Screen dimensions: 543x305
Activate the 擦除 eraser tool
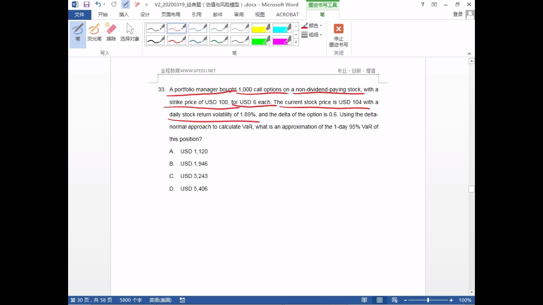(111, 33)
